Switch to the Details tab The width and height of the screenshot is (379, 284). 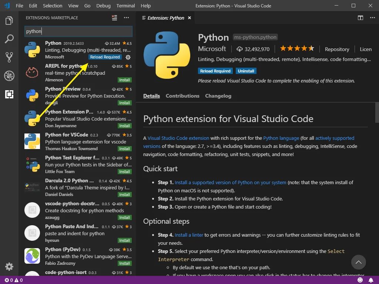(151, 96)
